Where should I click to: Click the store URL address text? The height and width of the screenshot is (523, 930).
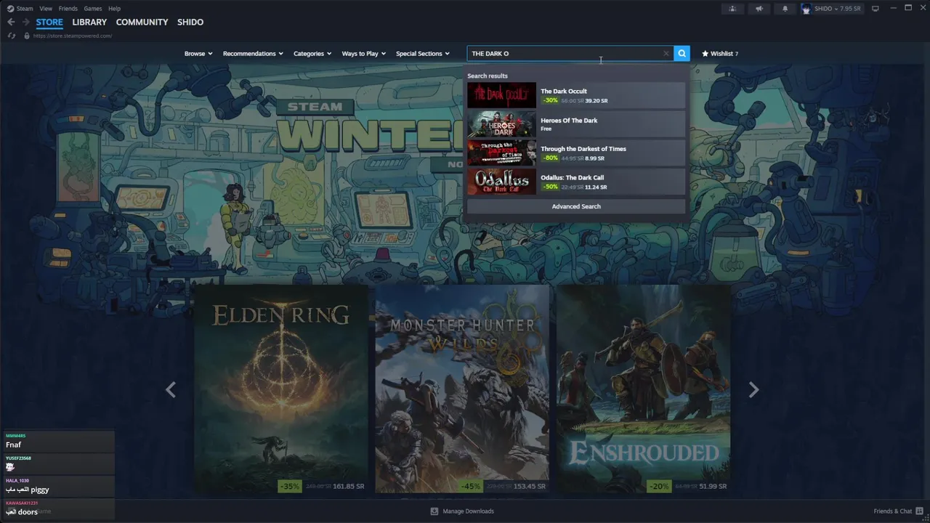pos(72,36)
